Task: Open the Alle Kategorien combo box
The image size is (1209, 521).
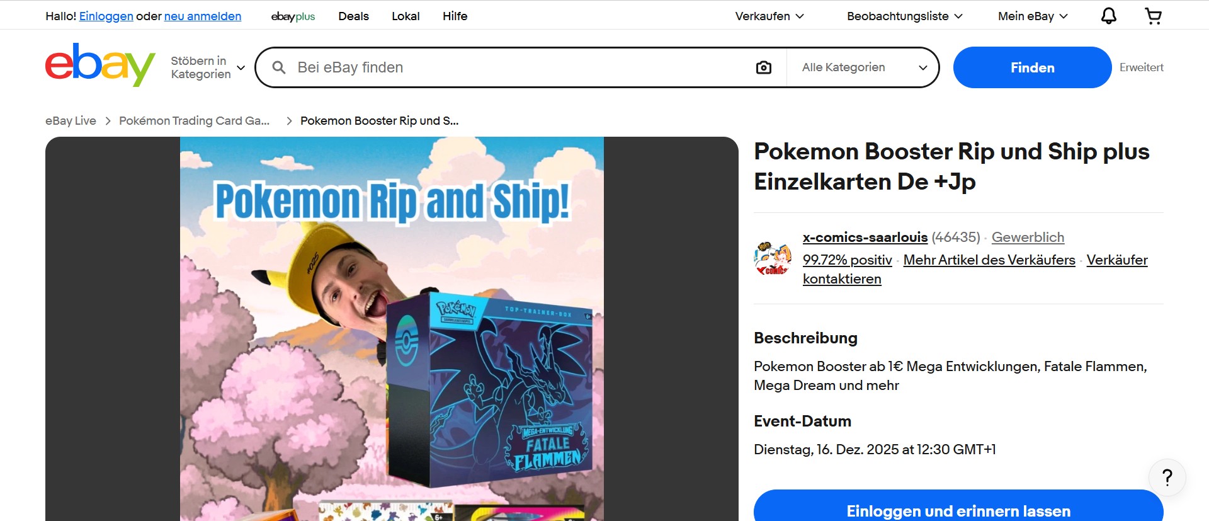Action: [862, 67]
